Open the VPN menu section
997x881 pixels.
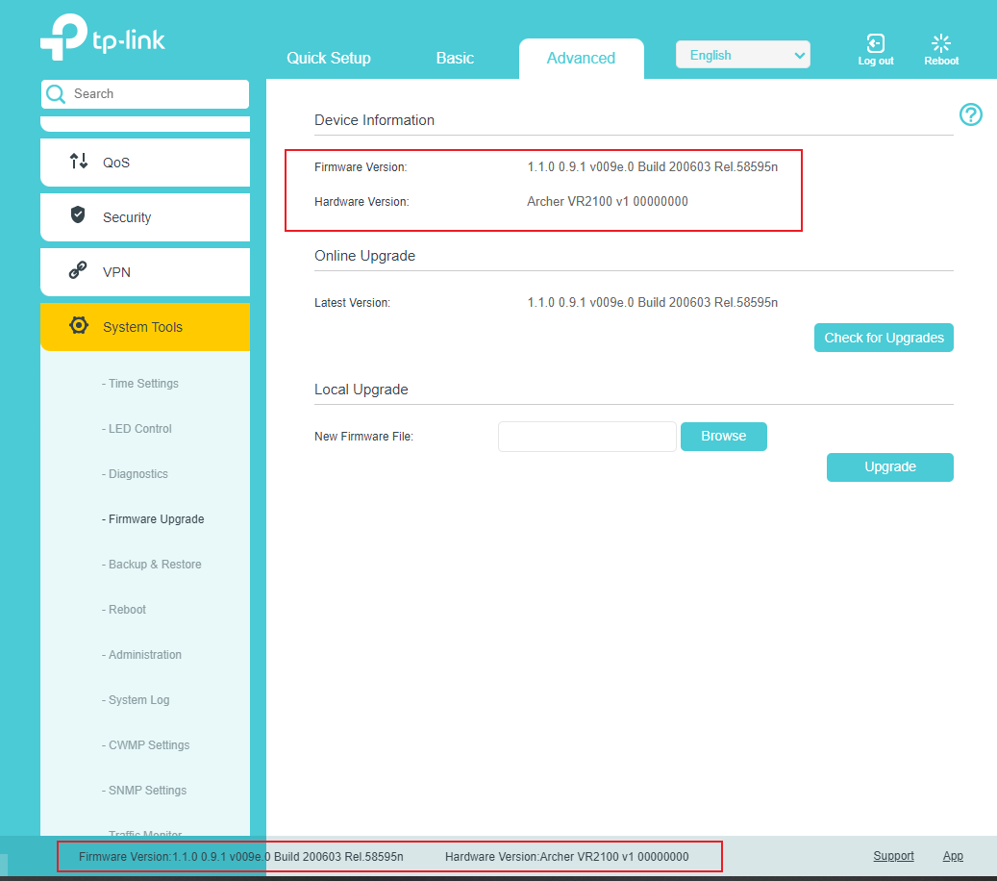coord(145,271)
